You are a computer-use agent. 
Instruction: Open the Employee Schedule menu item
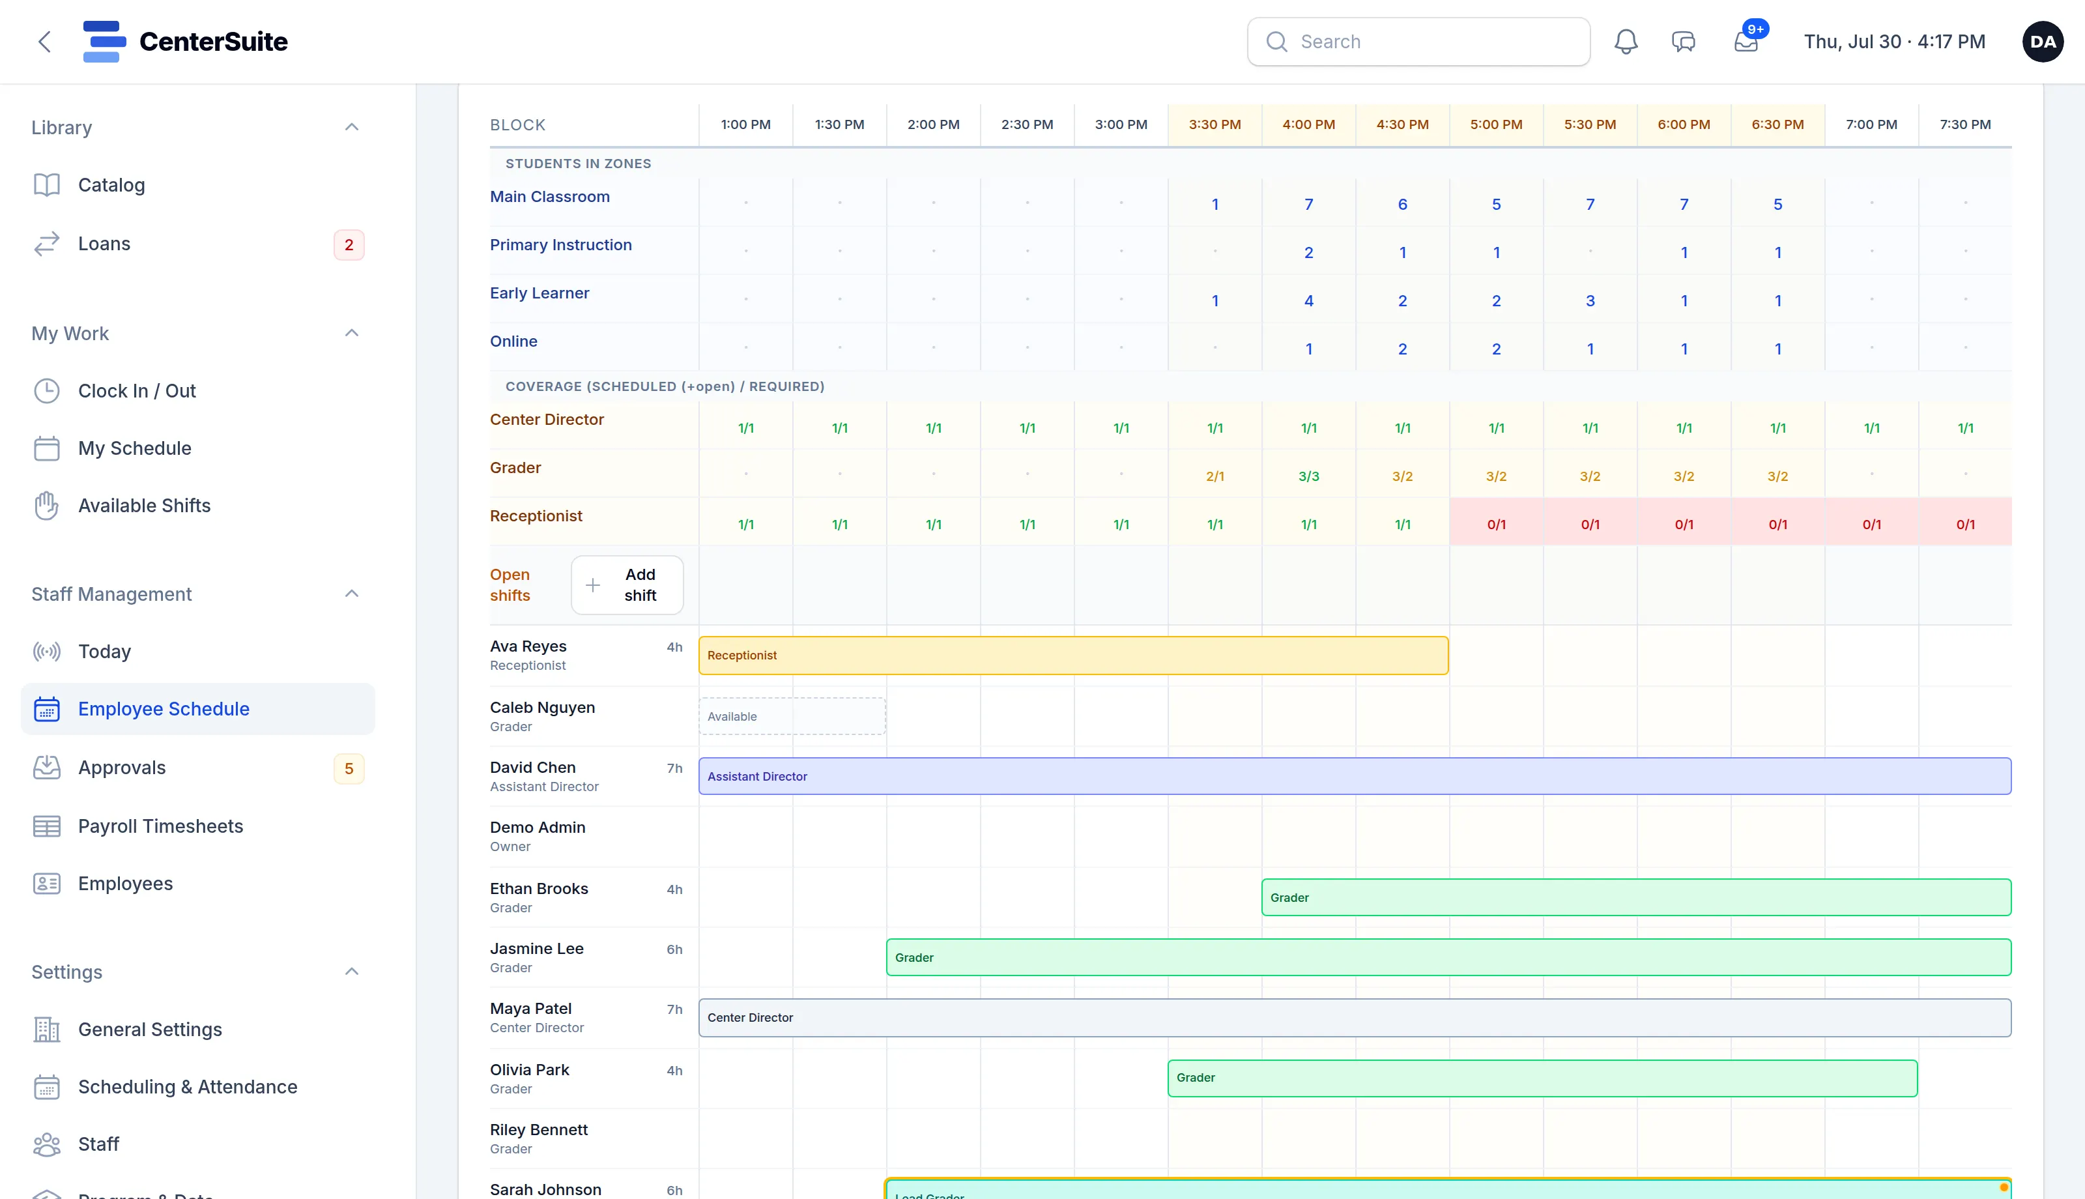click(197, 709)
